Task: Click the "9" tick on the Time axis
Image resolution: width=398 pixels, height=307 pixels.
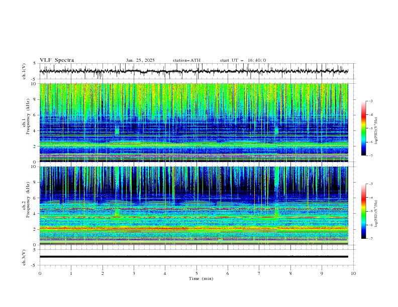Action: [322, 273]
